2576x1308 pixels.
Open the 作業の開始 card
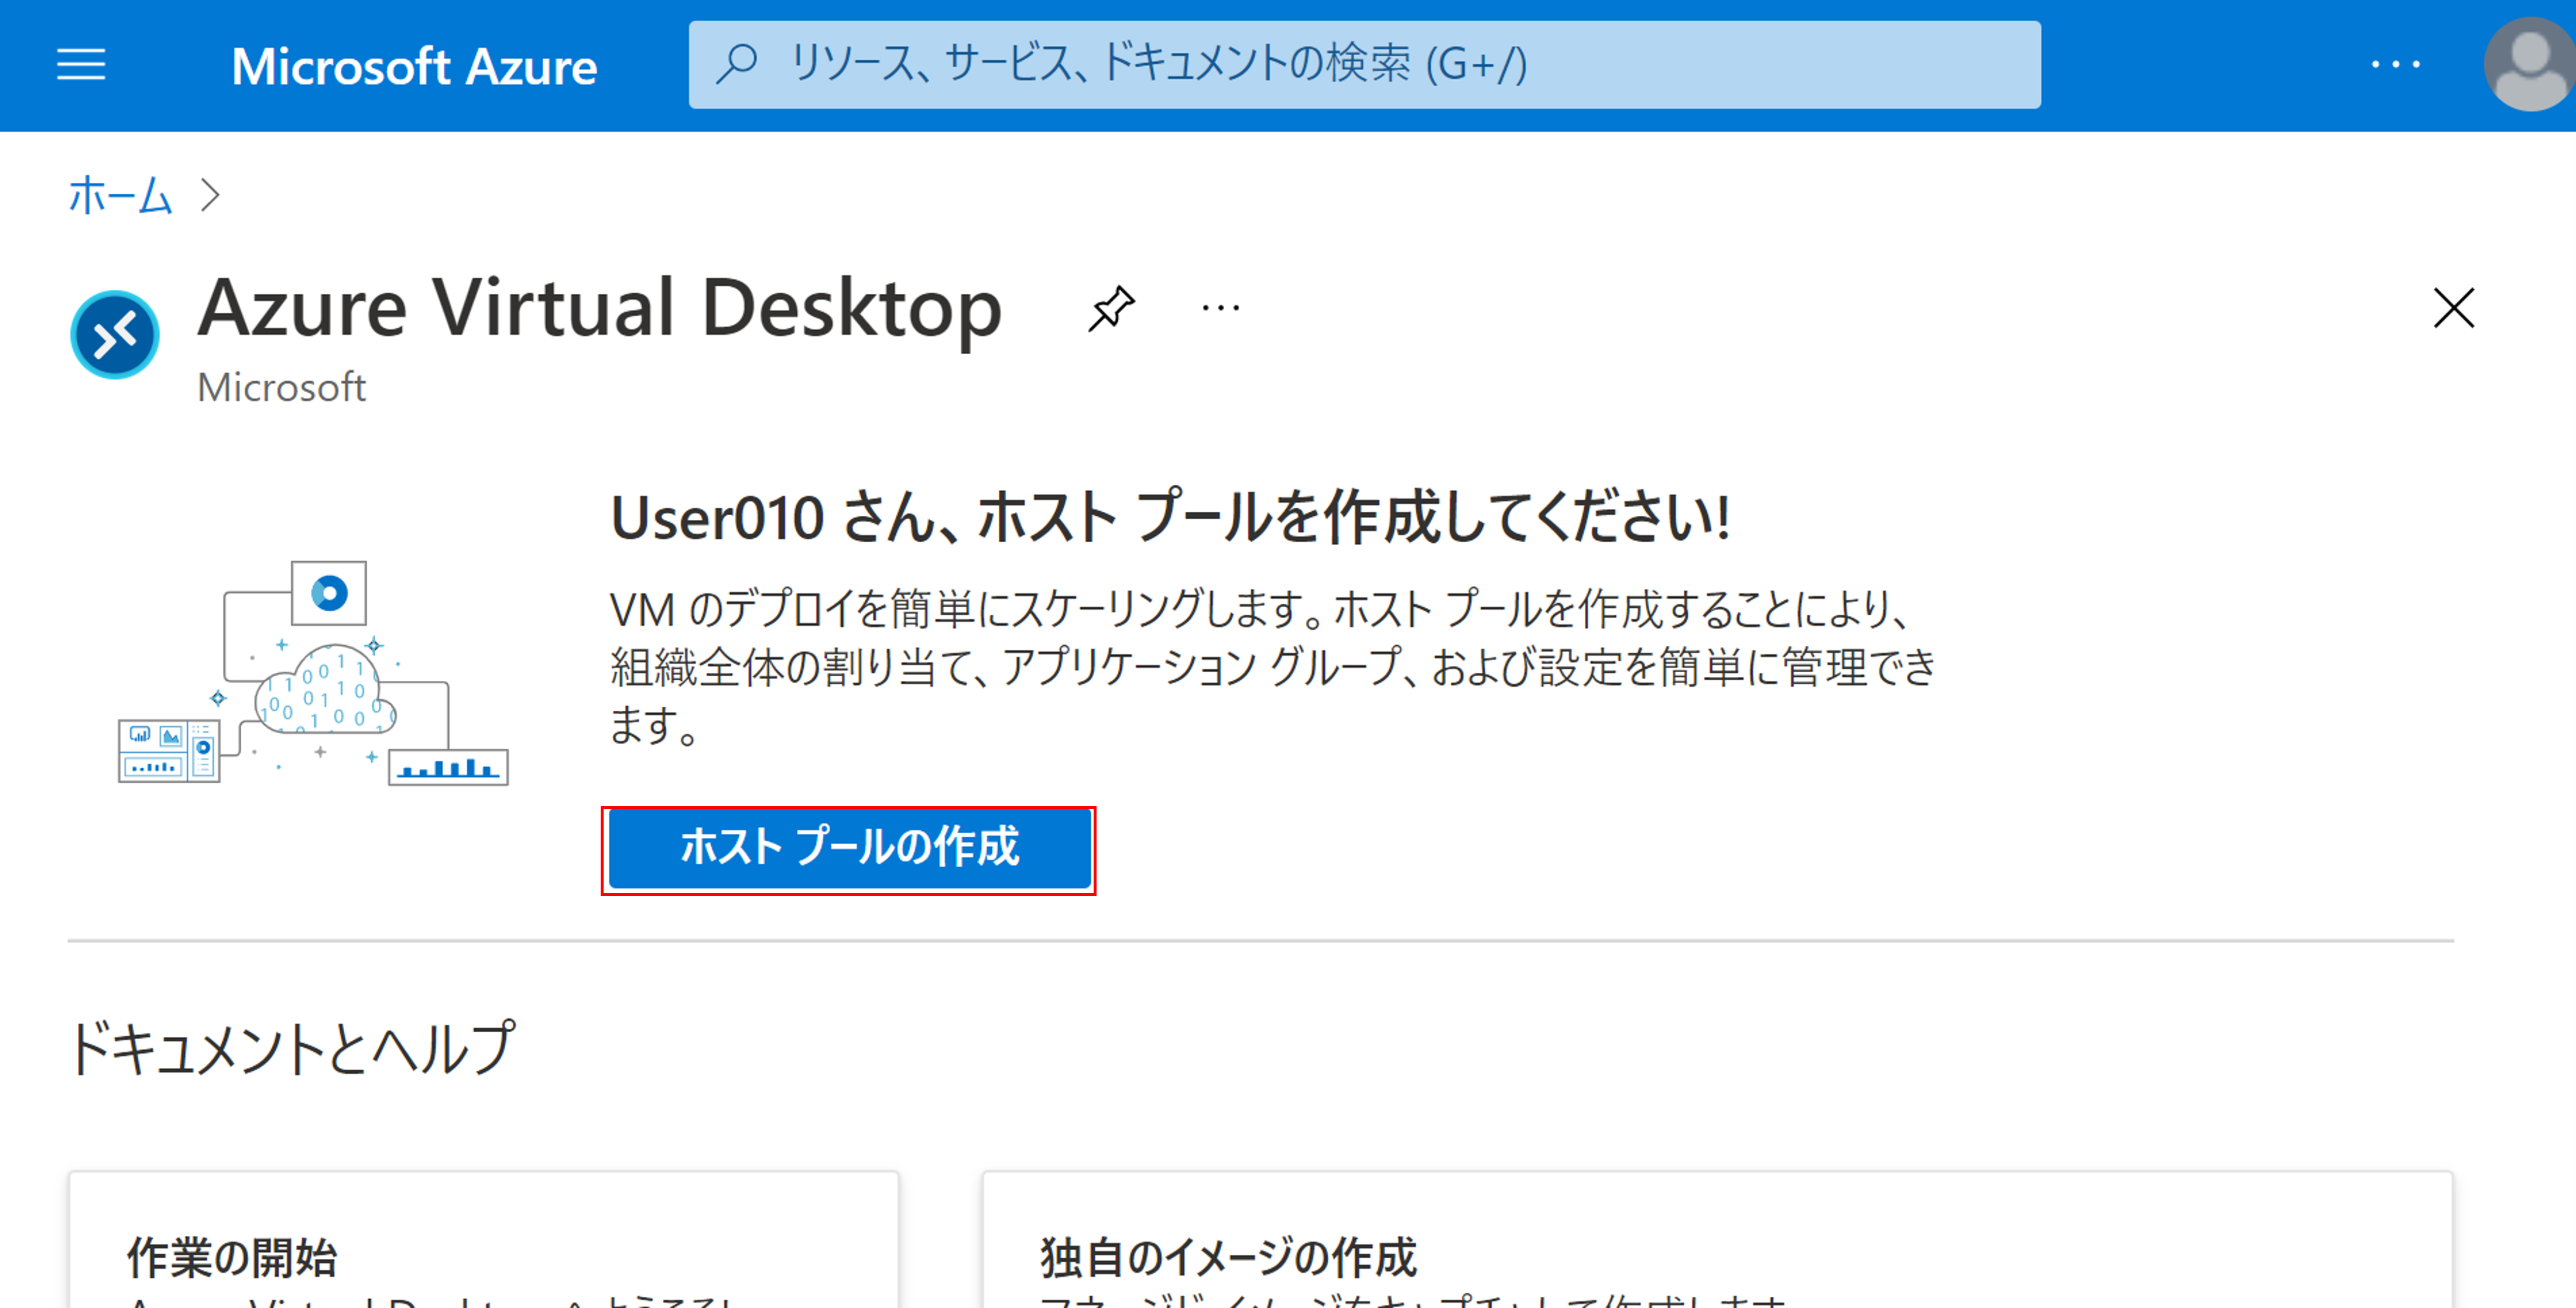pyautogui.click(x=232, y=1256)
